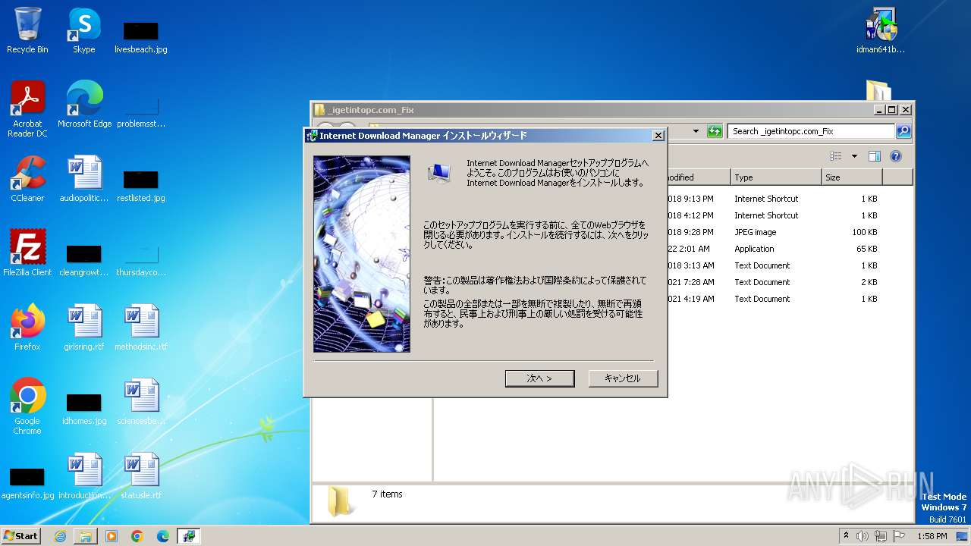Click the green refresh button in Explorer address bar
The height and width of the screenshot is (546, 971).
coord(715,131)
